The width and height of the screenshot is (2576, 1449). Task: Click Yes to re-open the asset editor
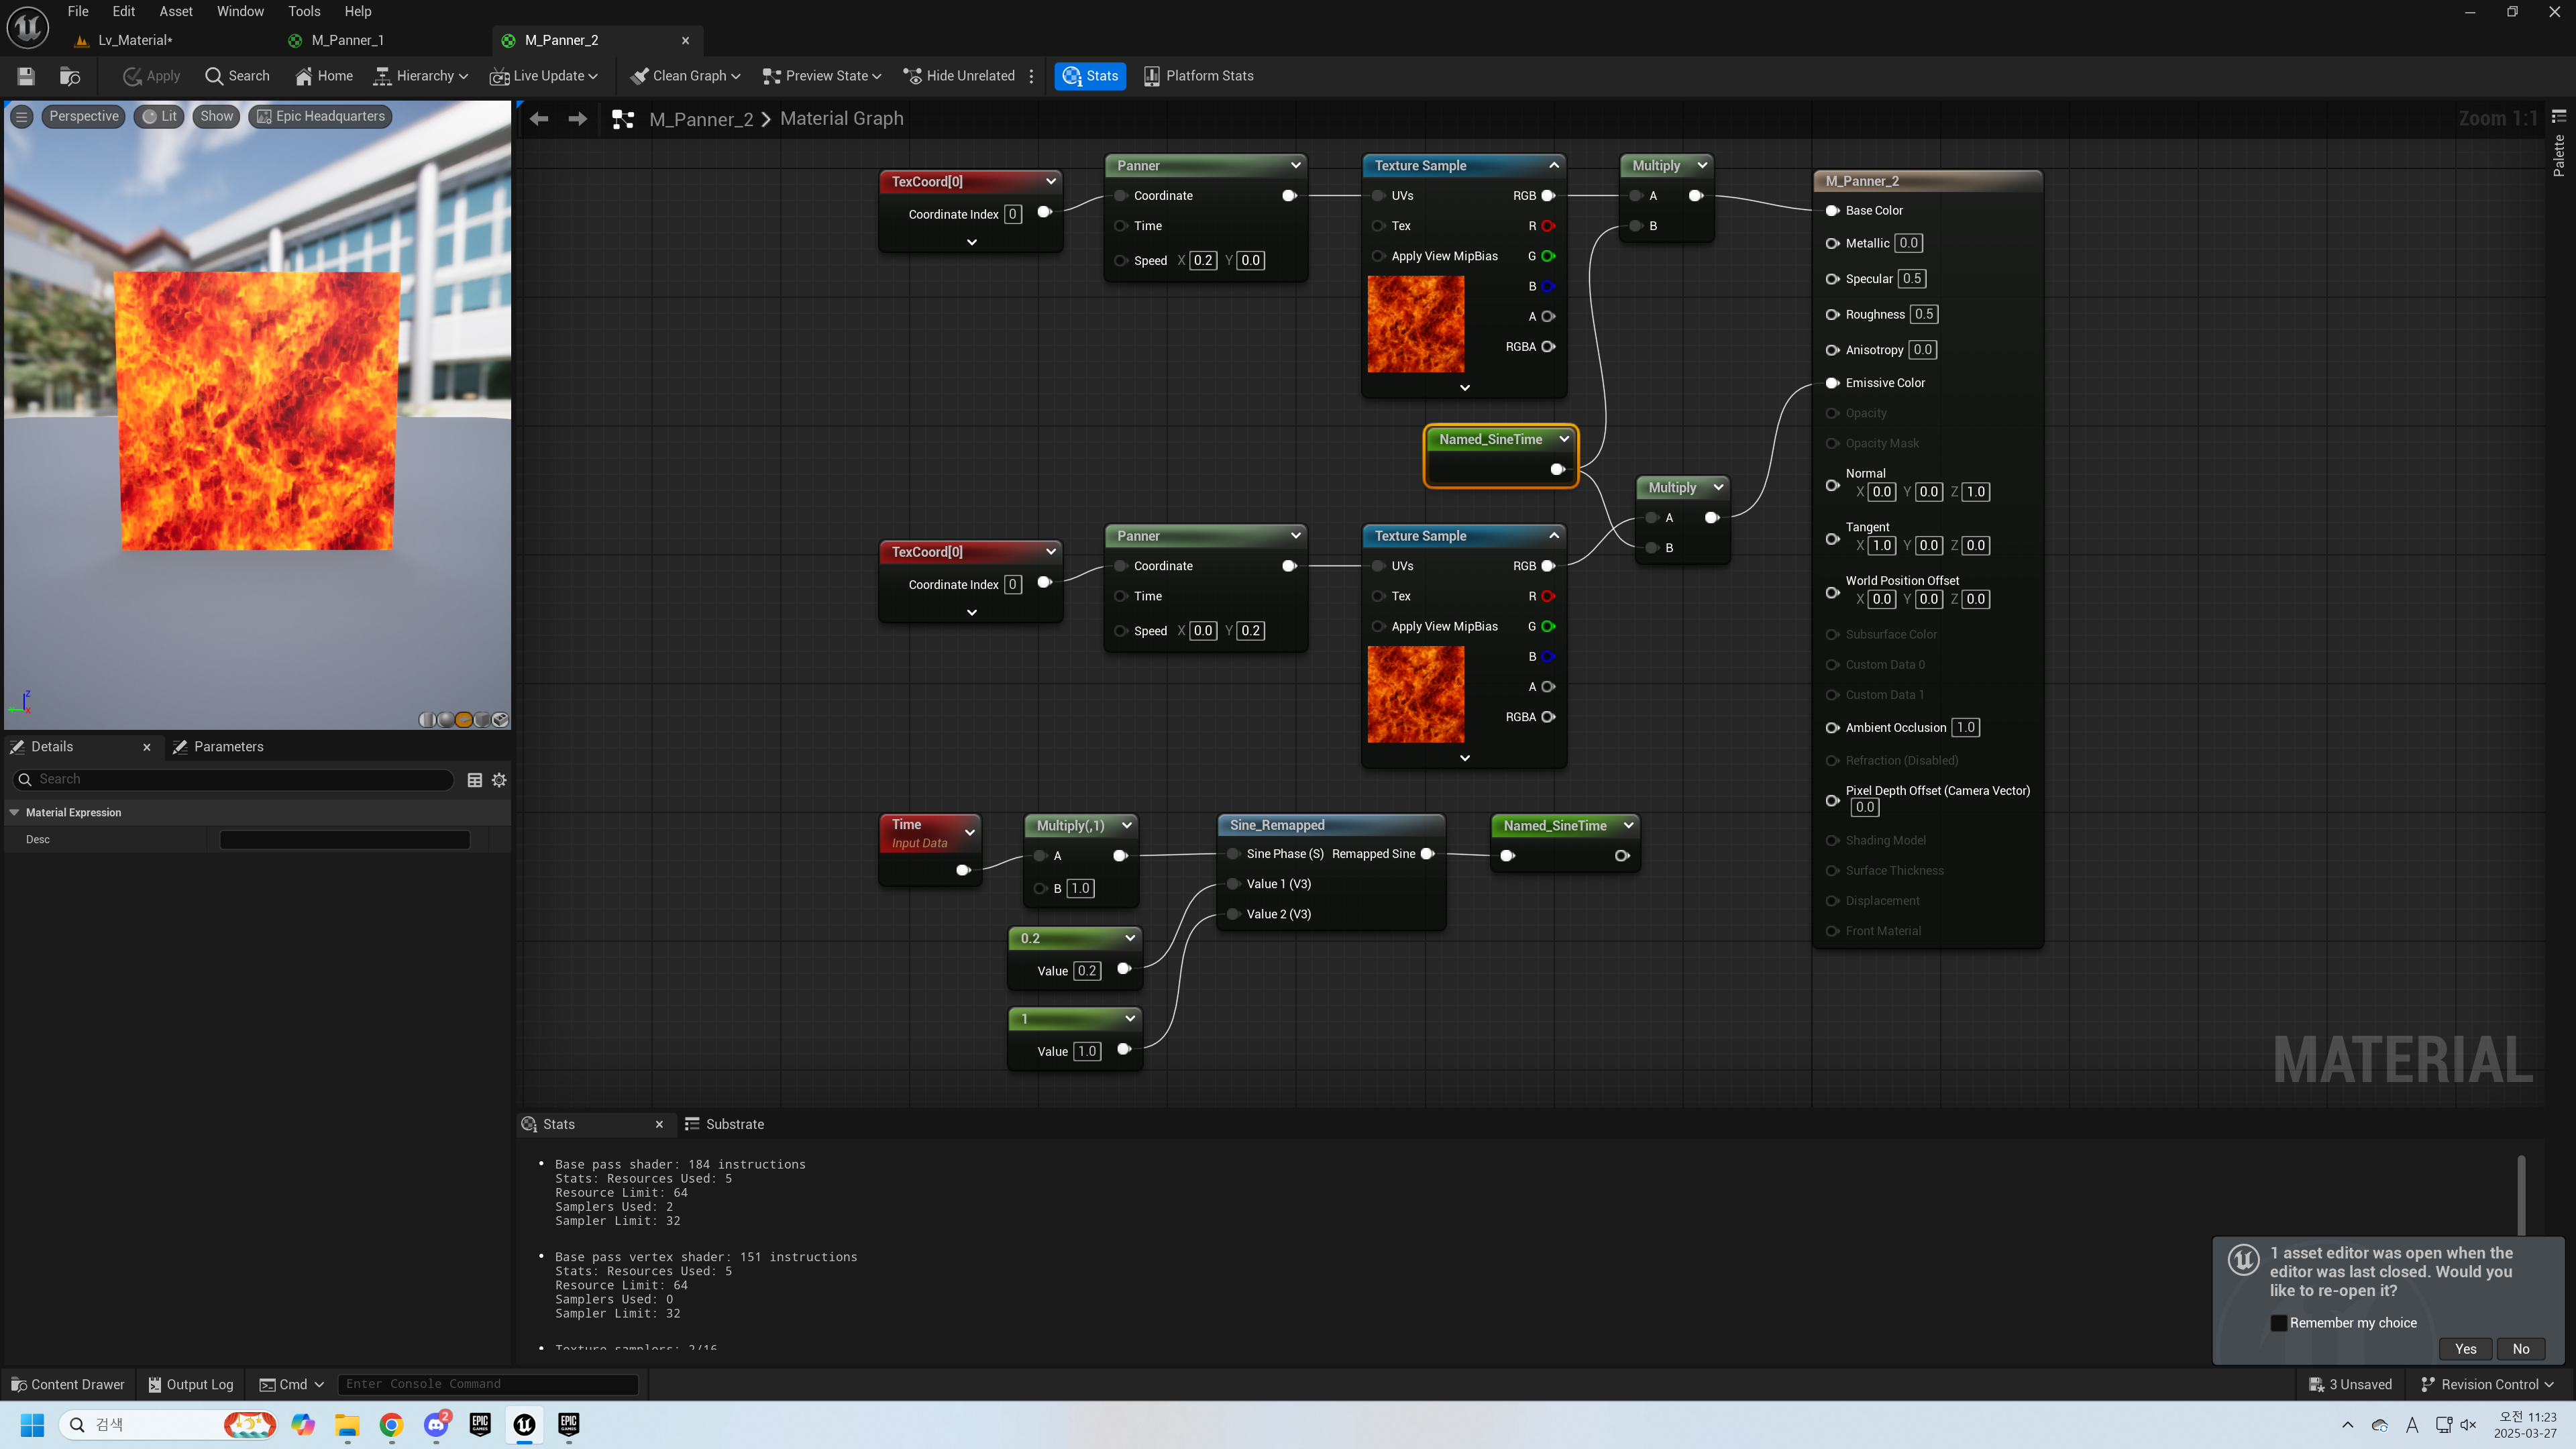2465,1349
